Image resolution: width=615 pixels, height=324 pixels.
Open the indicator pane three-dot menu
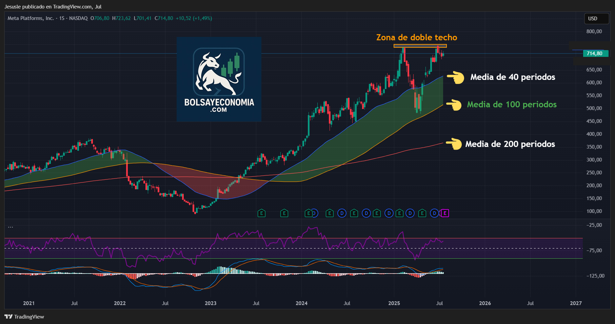coord(11,227)
